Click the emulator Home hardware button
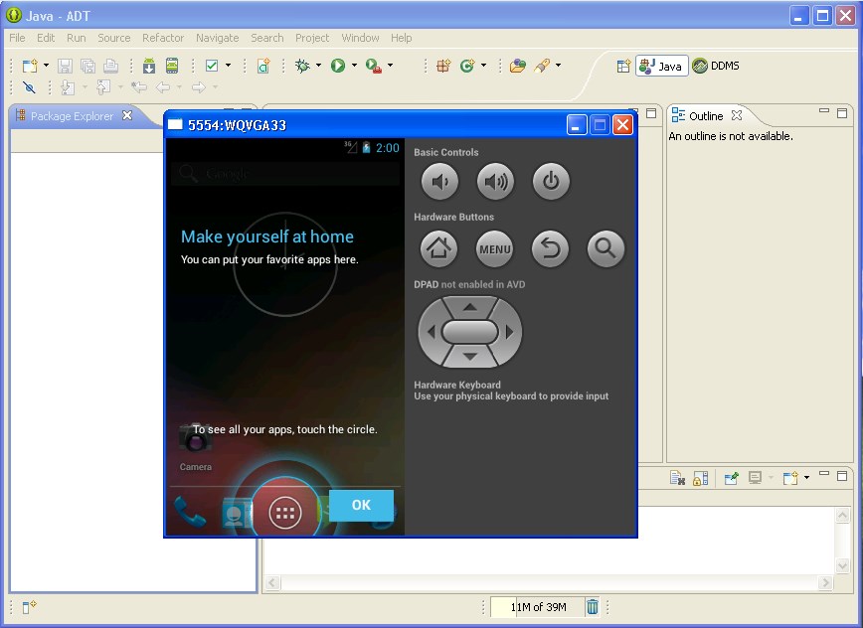Viewport: 863px width, 628px height. (438, 249)
